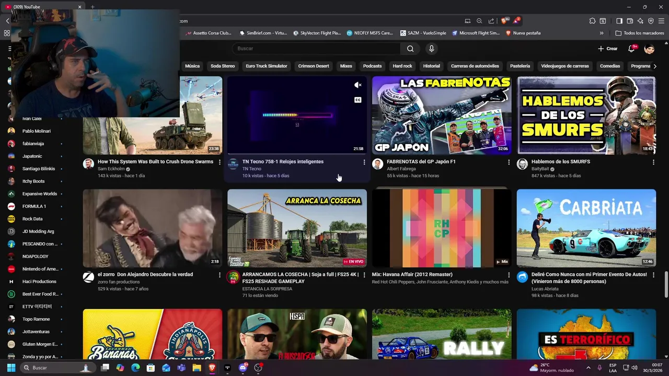
Task: Open Brave main hamburger menu
Action: (x=661, y=21)
